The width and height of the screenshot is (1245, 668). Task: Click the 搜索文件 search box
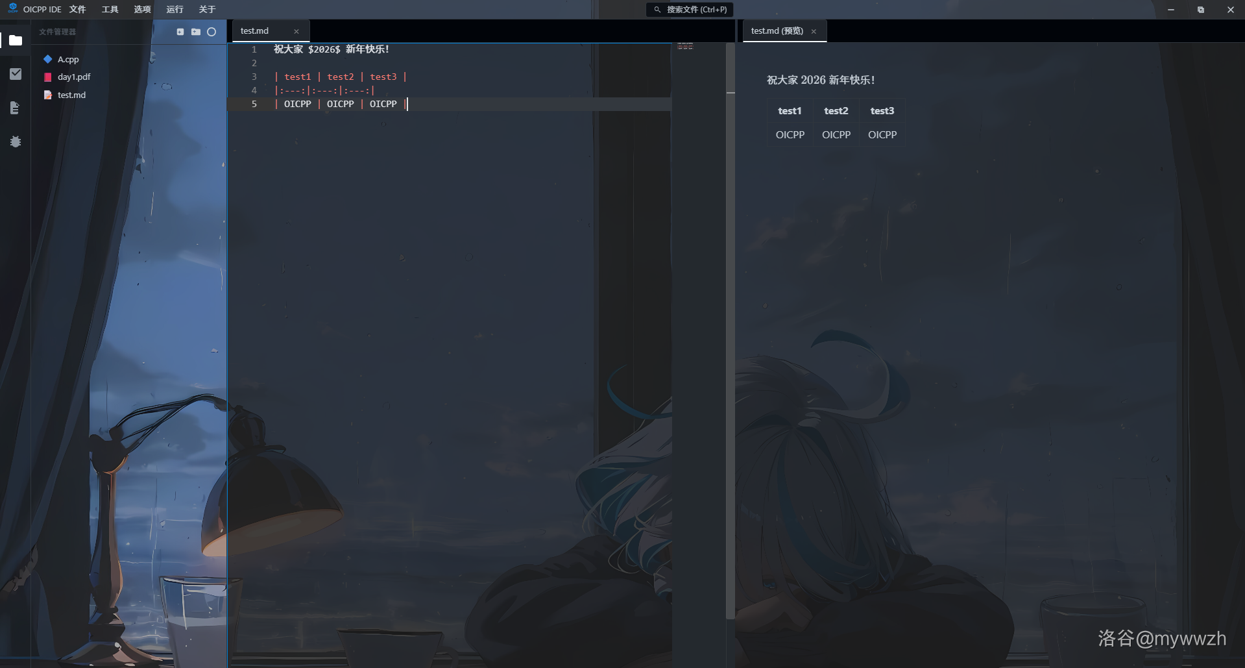pos(690,10)
